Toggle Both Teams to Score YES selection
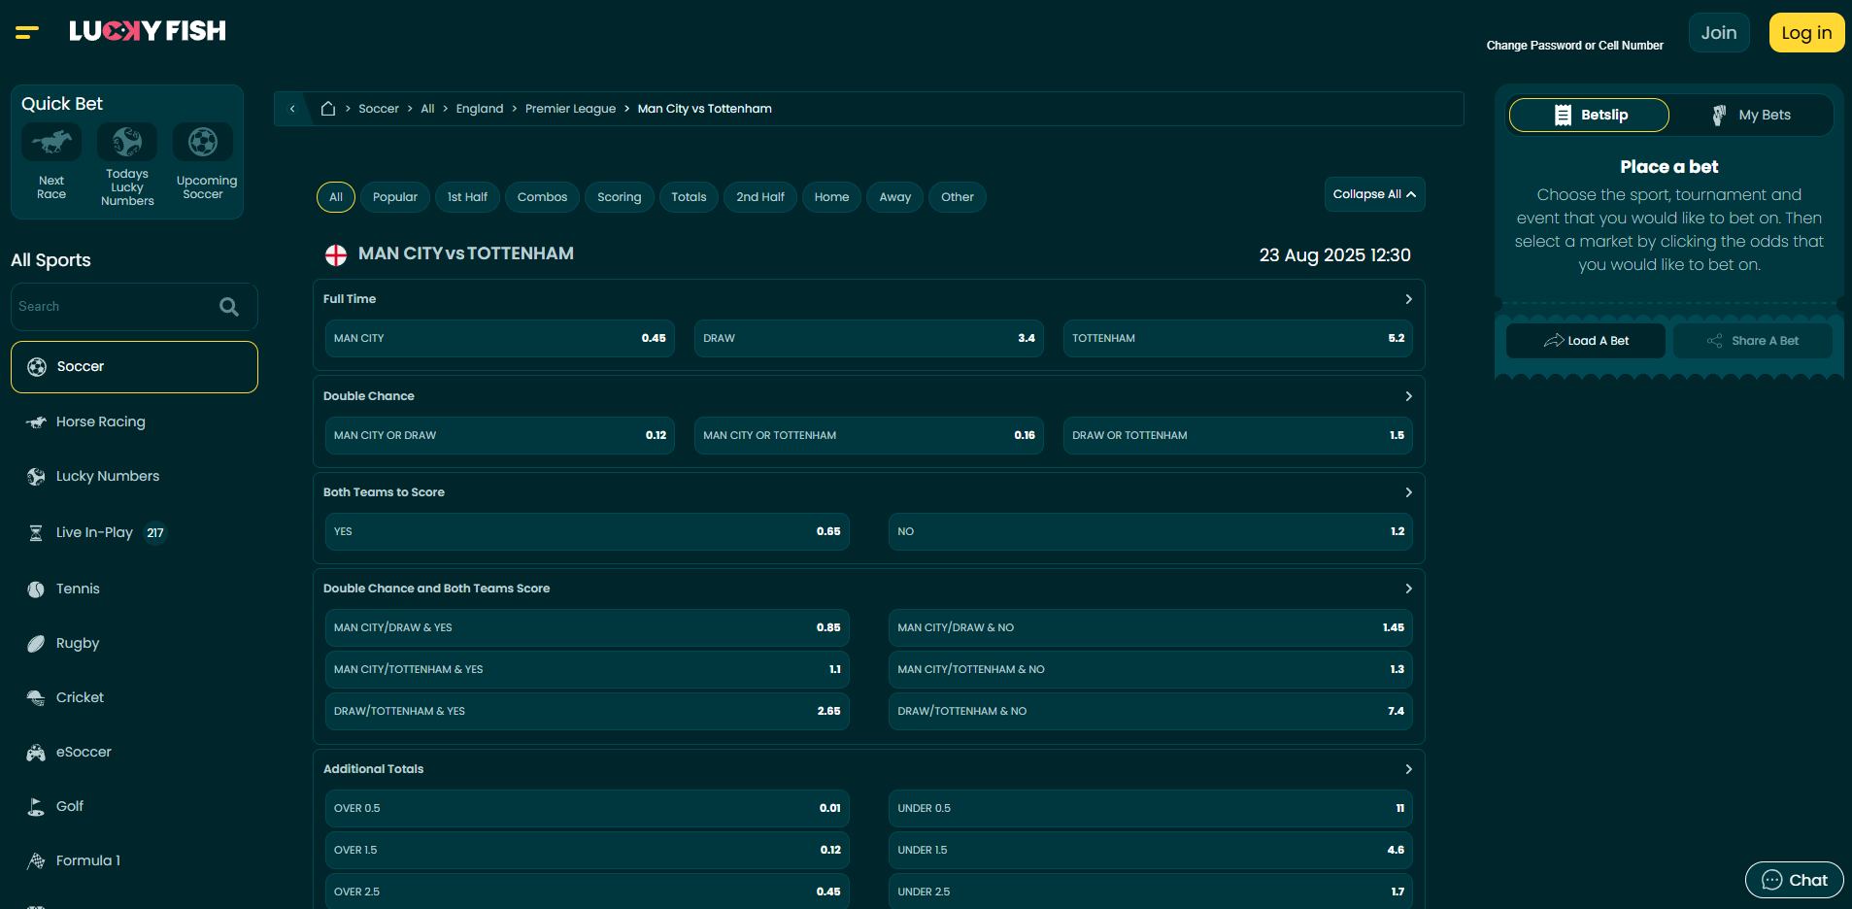Viewport: 1852px width, 909px height. point(588,531)
